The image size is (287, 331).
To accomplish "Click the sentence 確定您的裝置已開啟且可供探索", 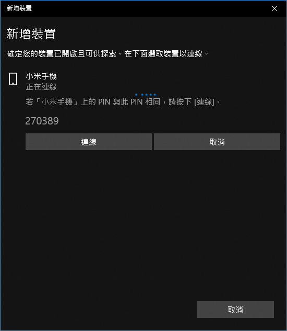I will 62,54.
